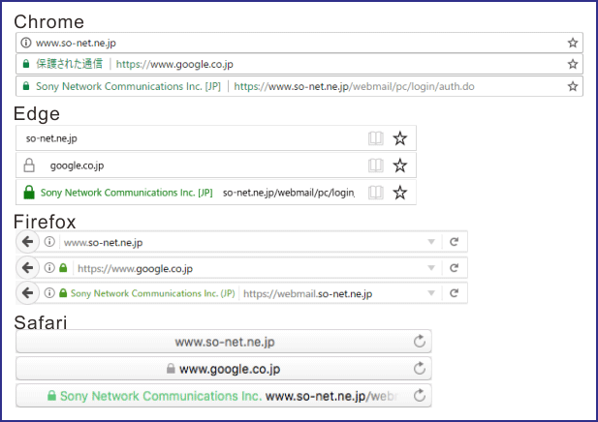
Task: Reload Firefox webmail.so-net.ne.jp page
Action: point(454,293)
